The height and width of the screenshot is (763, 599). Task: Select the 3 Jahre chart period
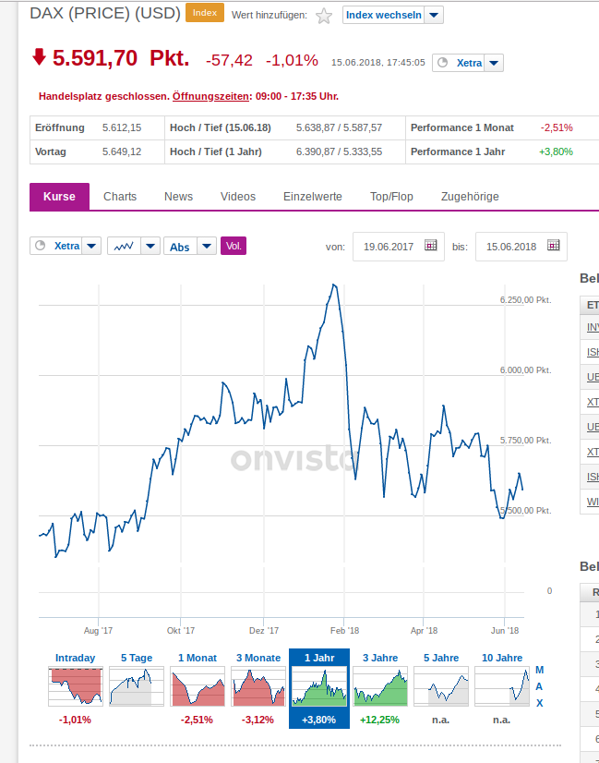click(379, 685)
